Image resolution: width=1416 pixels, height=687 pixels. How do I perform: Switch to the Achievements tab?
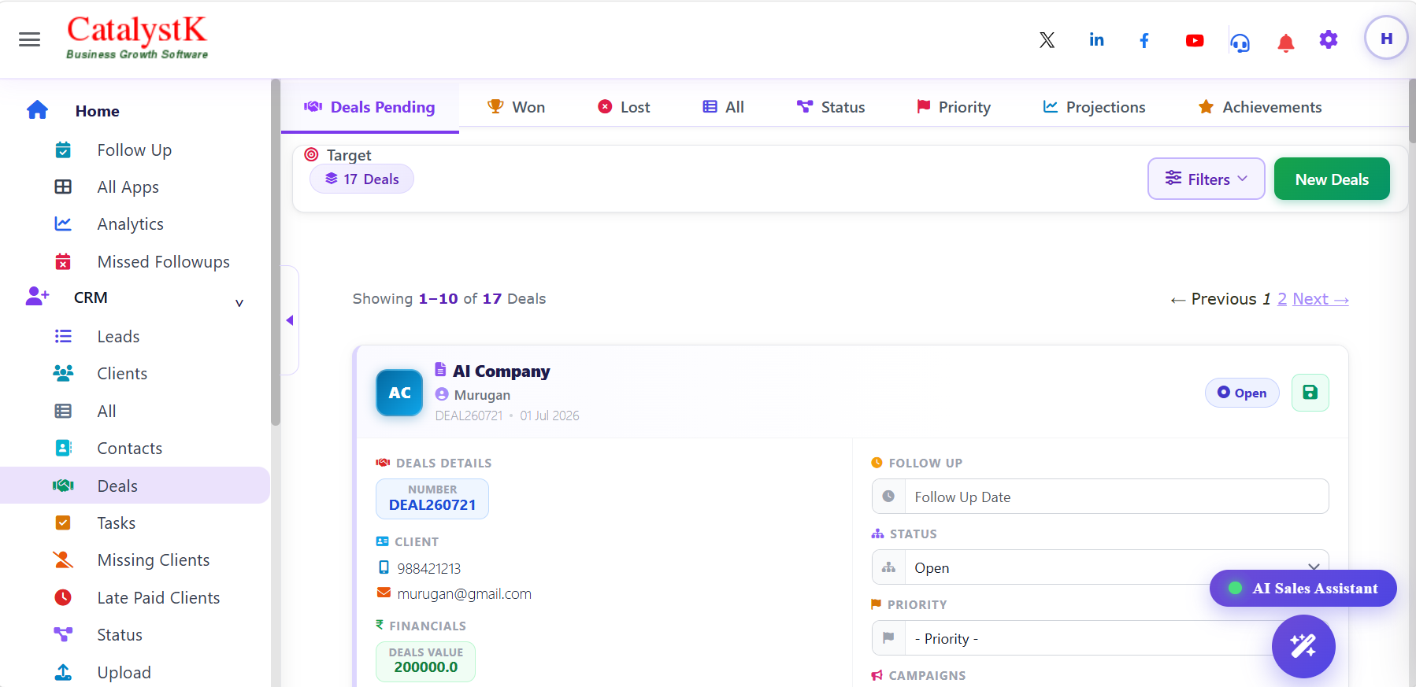[x=1260, y=107]
